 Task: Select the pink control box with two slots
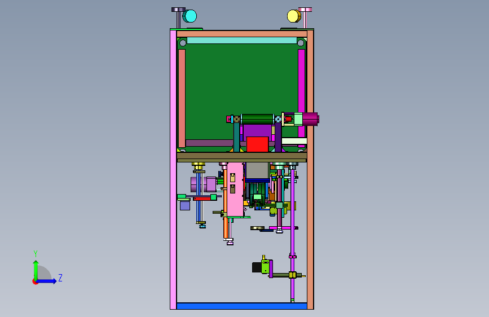(235, 190)
